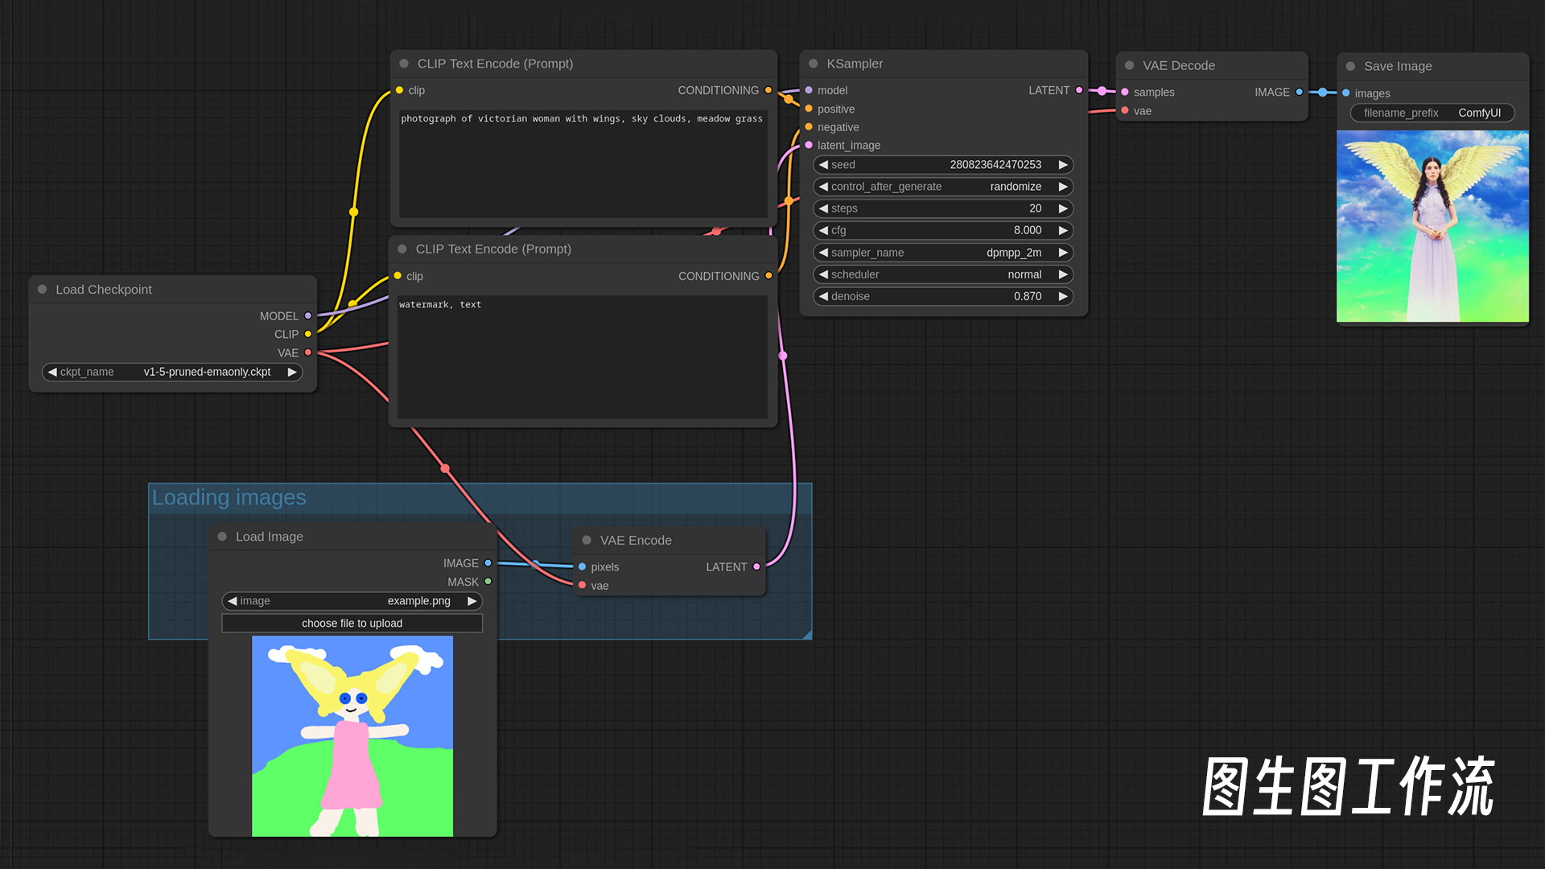1545x869 pixels.
Task: Click the Load Checkpoint MODEL output socket
Action: click(x=307, y=316)
